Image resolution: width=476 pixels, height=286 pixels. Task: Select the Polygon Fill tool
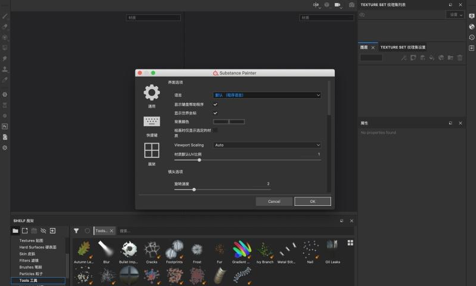pyautogui.click(x=5, y=48)
